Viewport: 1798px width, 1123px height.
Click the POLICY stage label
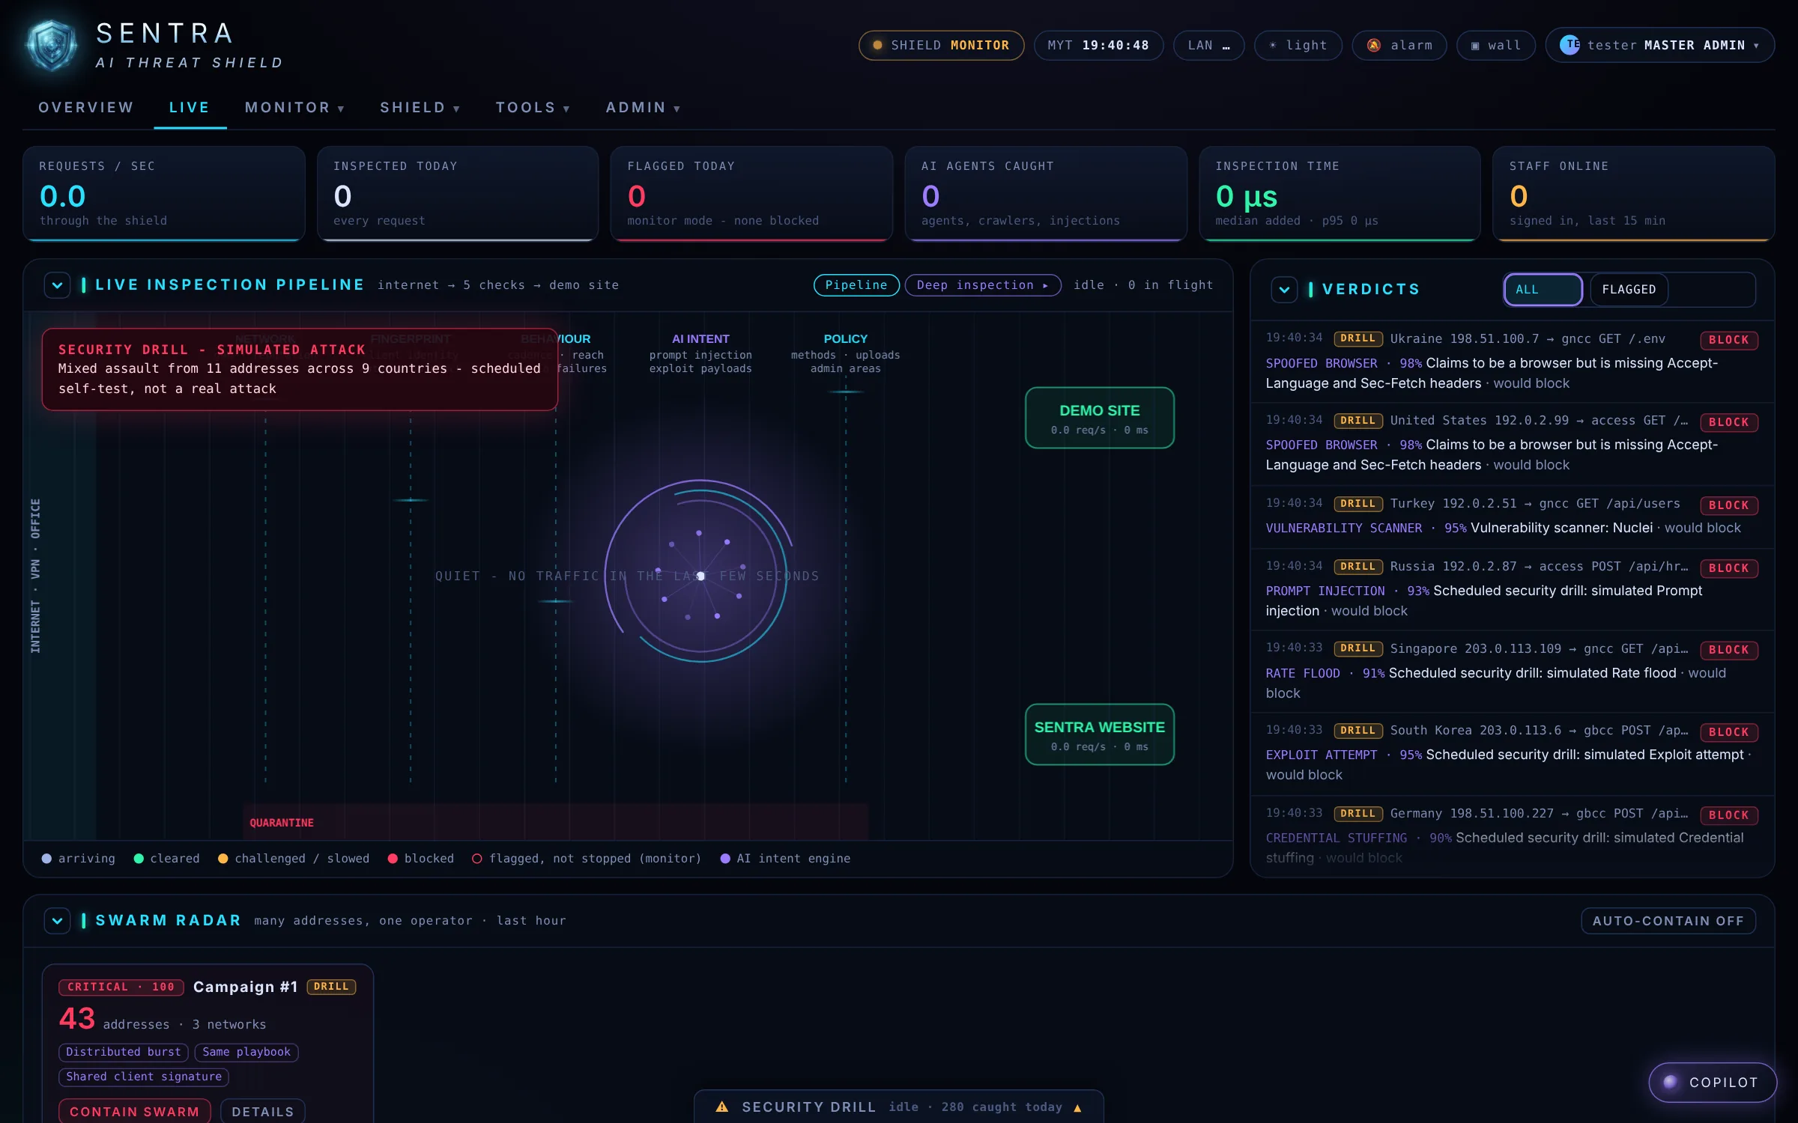click(845, 339)
